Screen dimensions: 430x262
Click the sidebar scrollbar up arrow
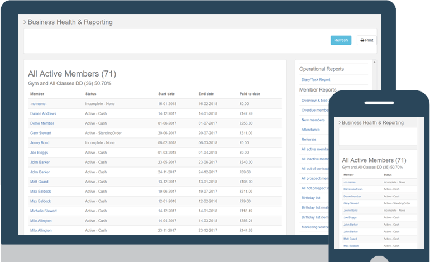click(x=374, y=62)
